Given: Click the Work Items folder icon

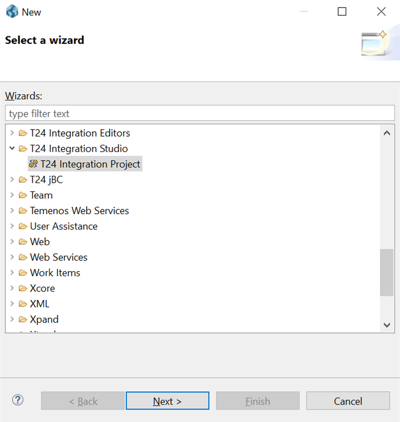Looking at the screenshot, I should (23, 273).
